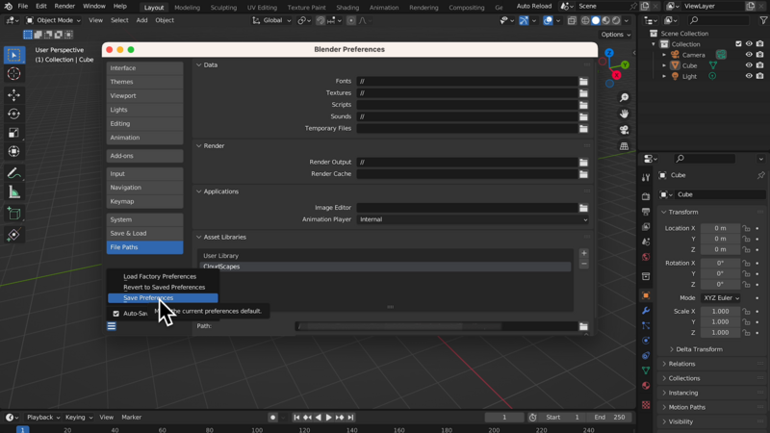
Task: Switch to the Shading workspace tab
Action: 347,8
